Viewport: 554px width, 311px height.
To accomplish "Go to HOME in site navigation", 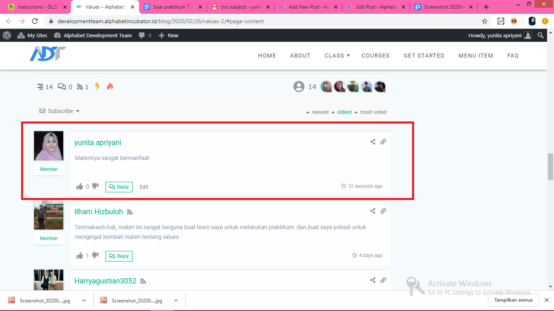I will click(x=267, y=56).
